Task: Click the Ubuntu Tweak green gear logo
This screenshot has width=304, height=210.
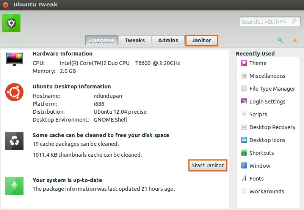Action: [x=11, y=23]
